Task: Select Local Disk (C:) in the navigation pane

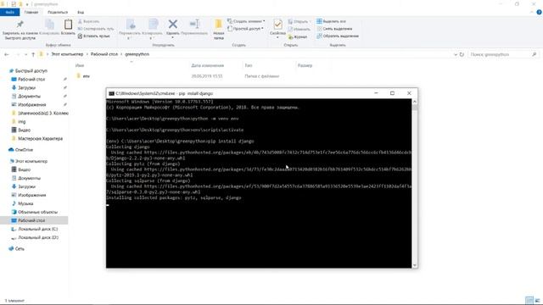Action: [37, 229]
